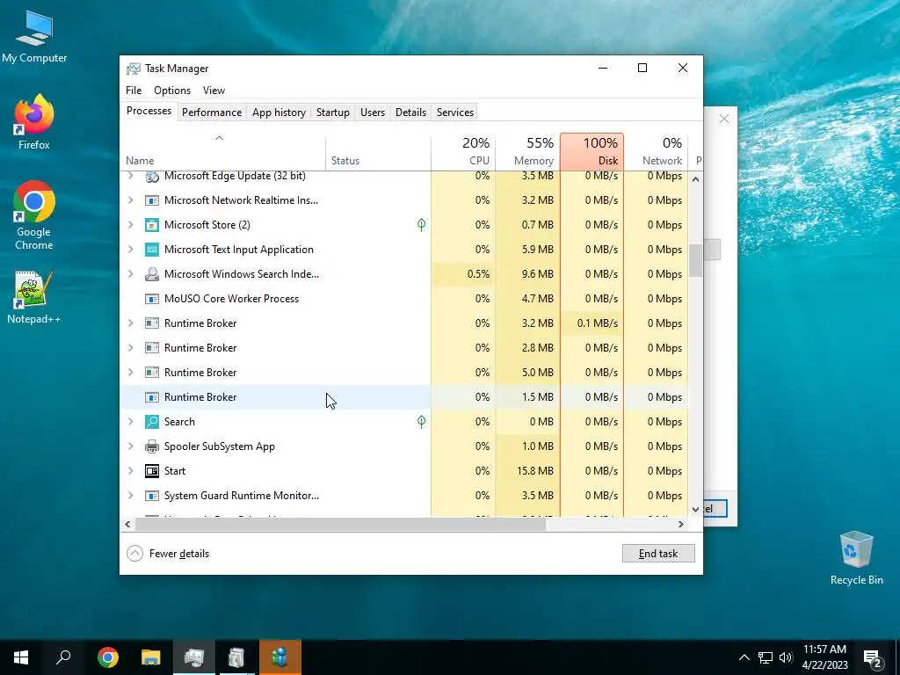Switch to the Startup tab
The width and height of the screenshot is (900, 675).
[x=333, y=112]
